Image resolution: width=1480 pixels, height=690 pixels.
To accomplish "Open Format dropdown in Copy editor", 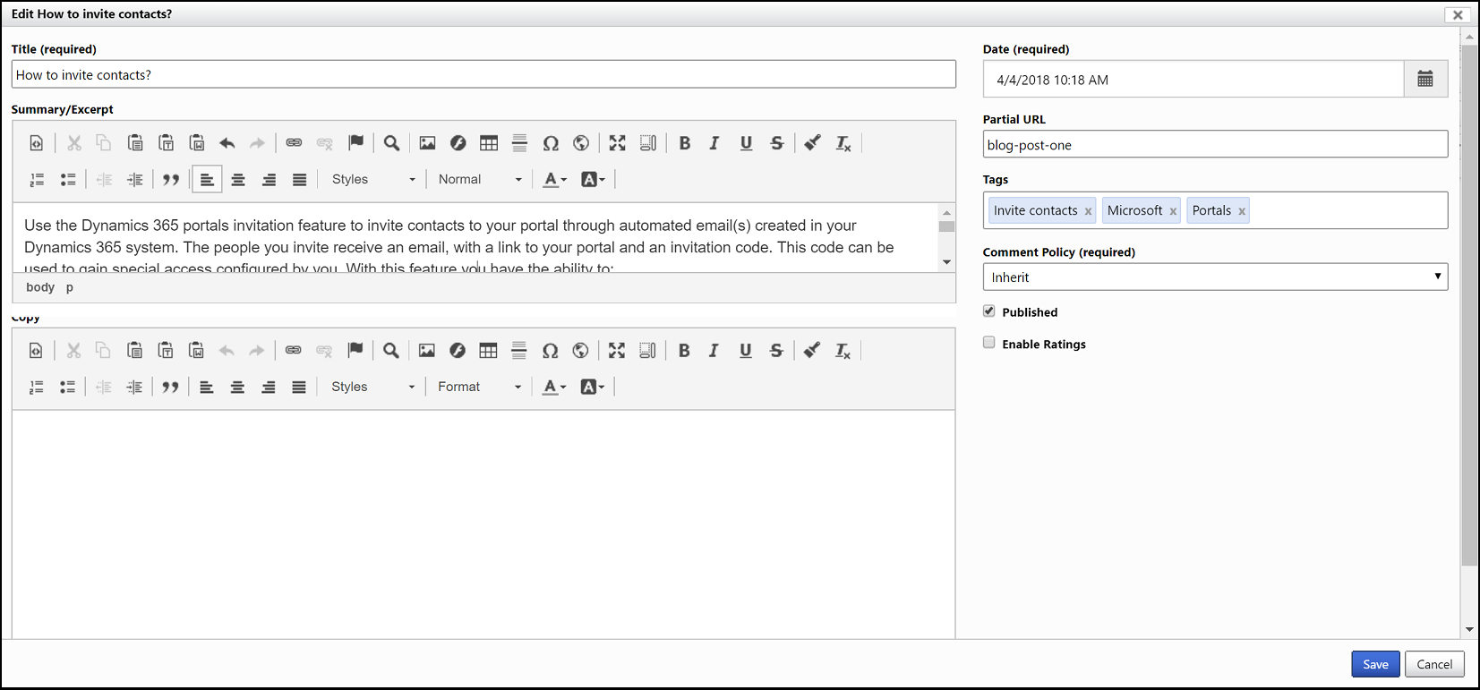I will point(479,388).
